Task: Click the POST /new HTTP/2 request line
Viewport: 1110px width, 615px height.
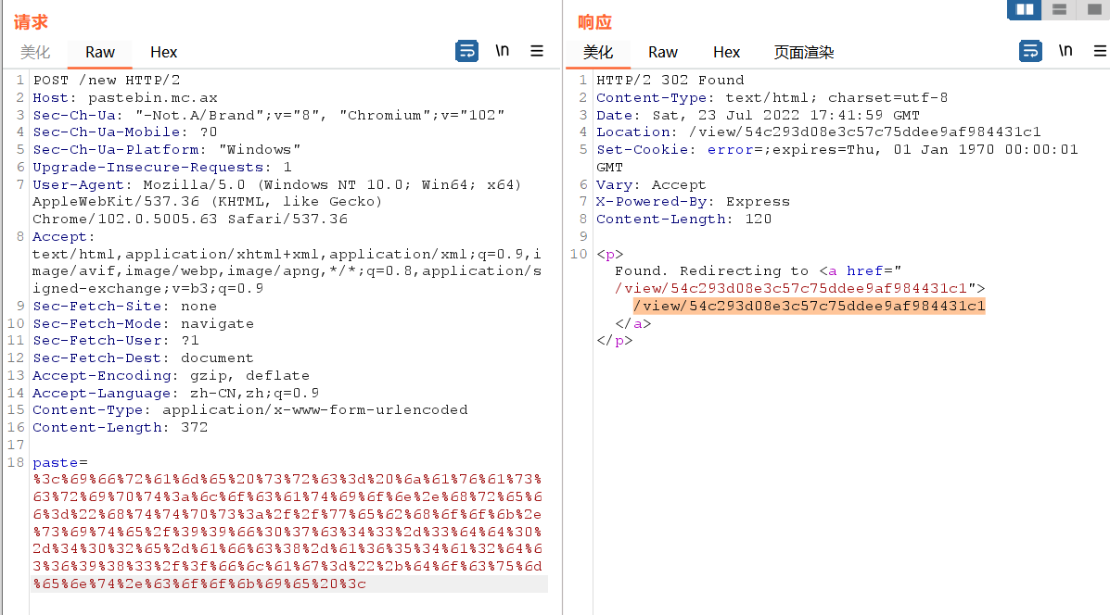Action: click(x=107, y=80)
